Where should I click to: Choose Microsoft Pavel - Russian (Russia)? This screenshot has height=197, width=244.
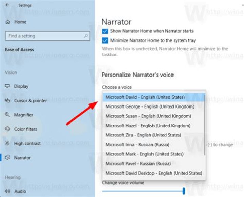(154, 164)
